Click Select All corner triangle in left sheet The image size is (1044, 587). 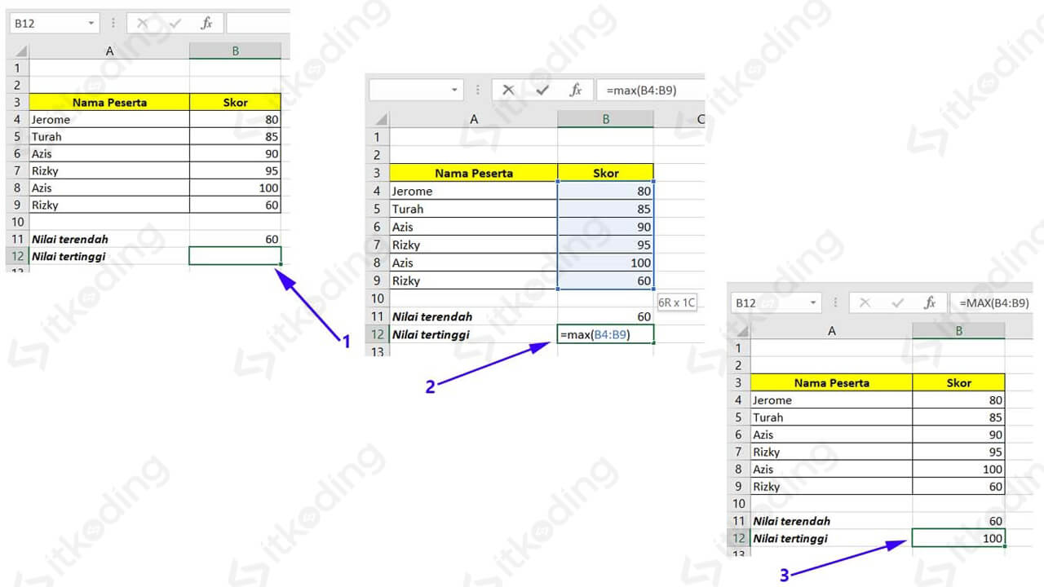point(21,51)
